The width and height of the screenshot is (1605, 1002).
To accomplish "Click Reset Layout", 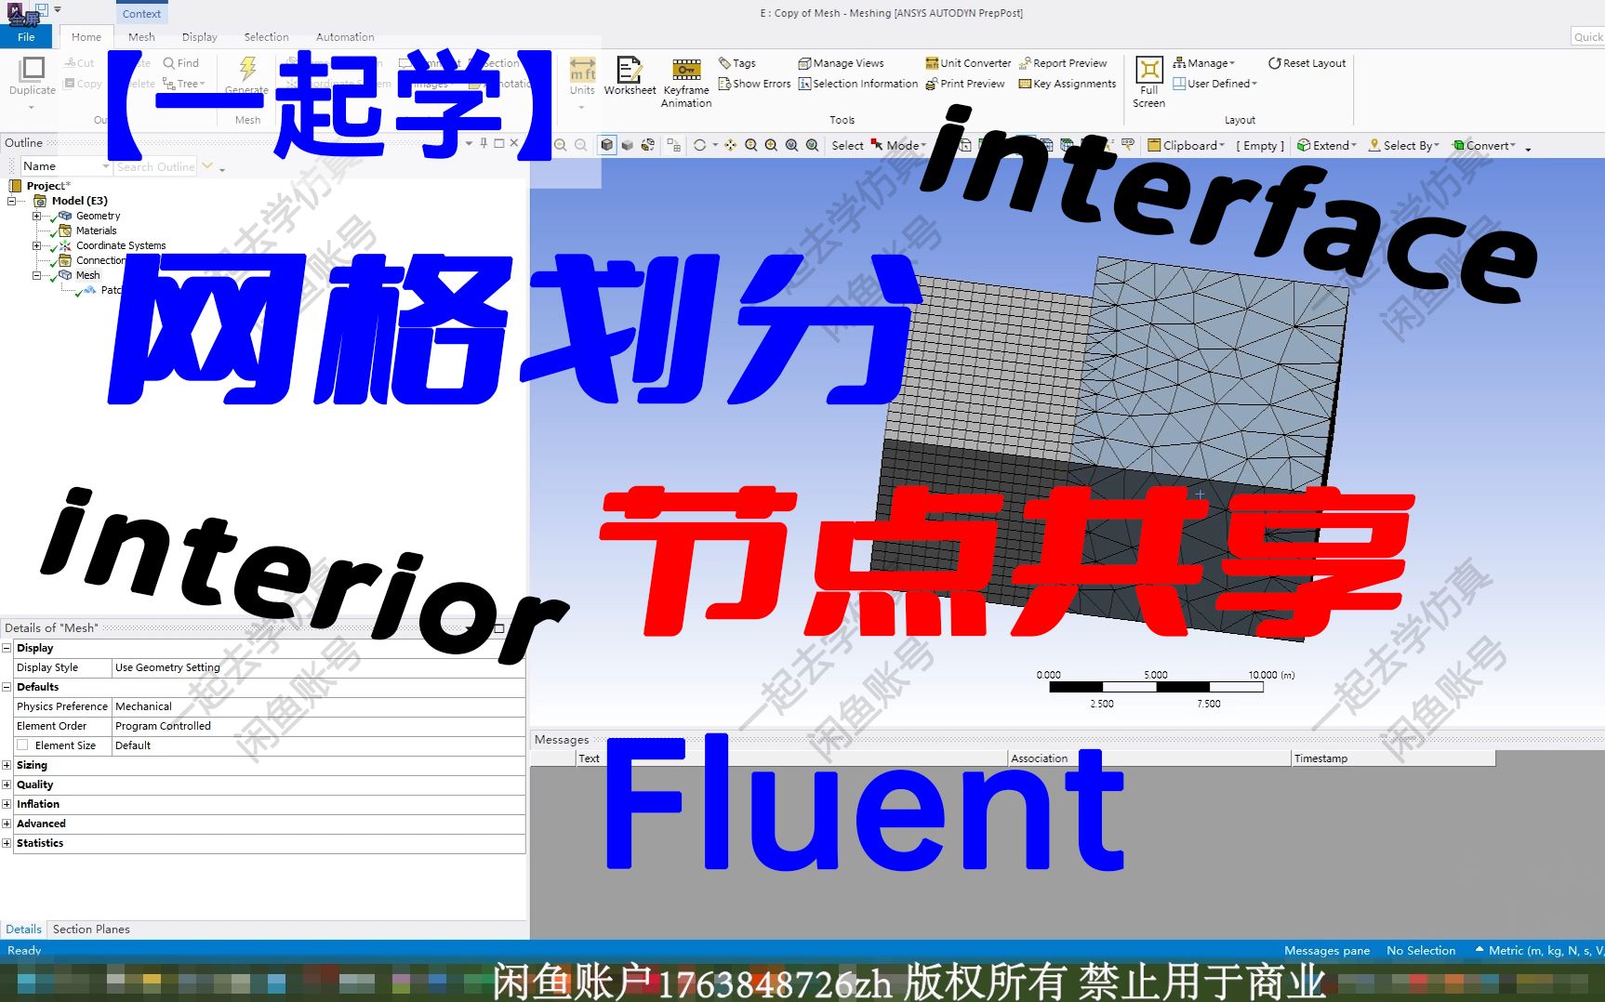I will [x=1307, y=63].
